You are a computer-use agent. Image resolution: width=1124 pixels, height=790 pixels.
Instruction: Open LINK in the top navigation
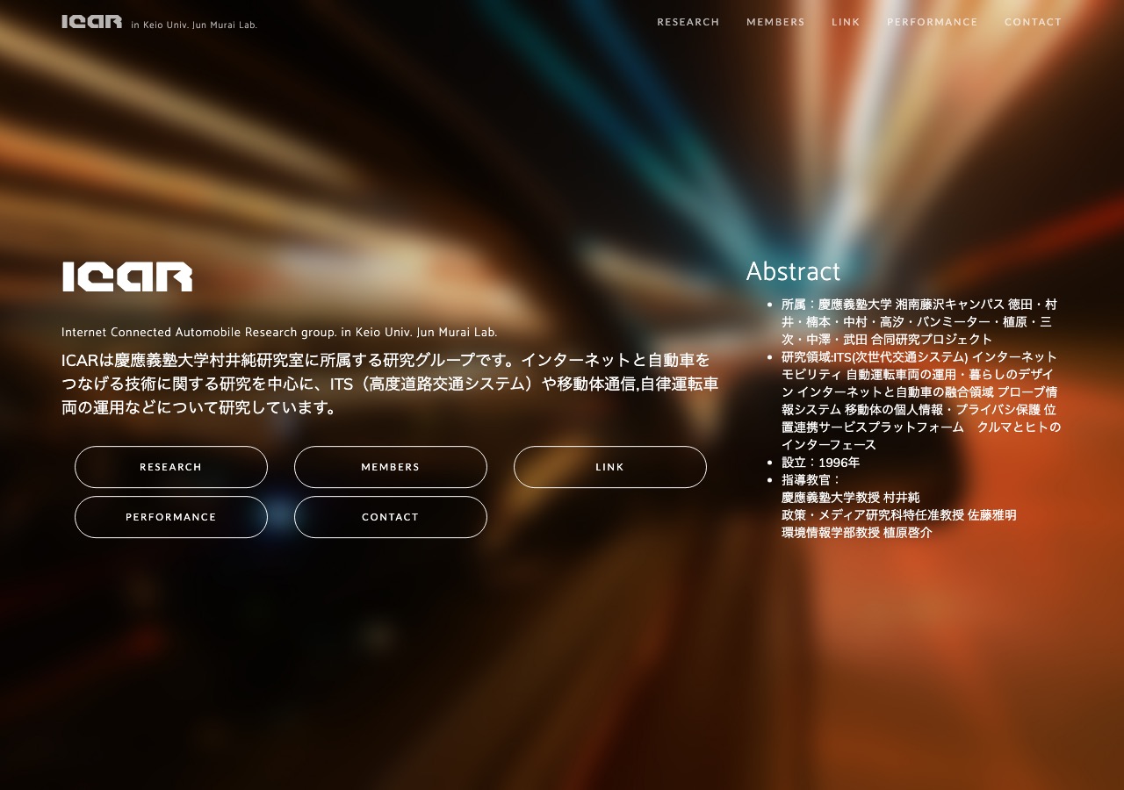[x=846, y=22]
